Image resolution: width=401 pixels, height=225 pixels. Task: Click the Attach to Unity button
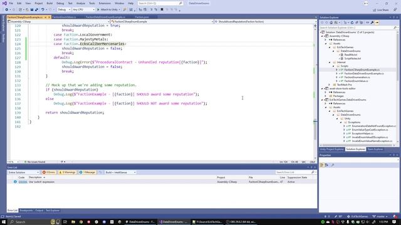coord(108,10)
